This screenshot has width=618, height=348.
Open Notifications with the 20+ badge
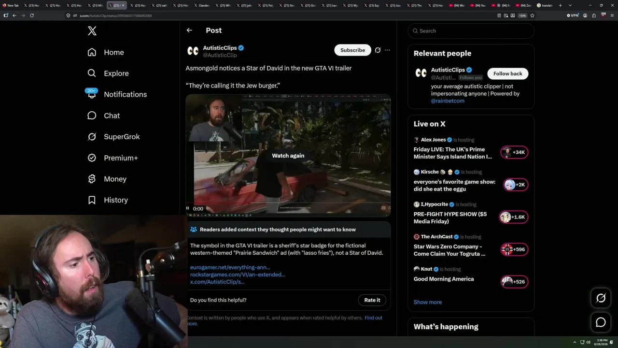(x=117, y=94)
